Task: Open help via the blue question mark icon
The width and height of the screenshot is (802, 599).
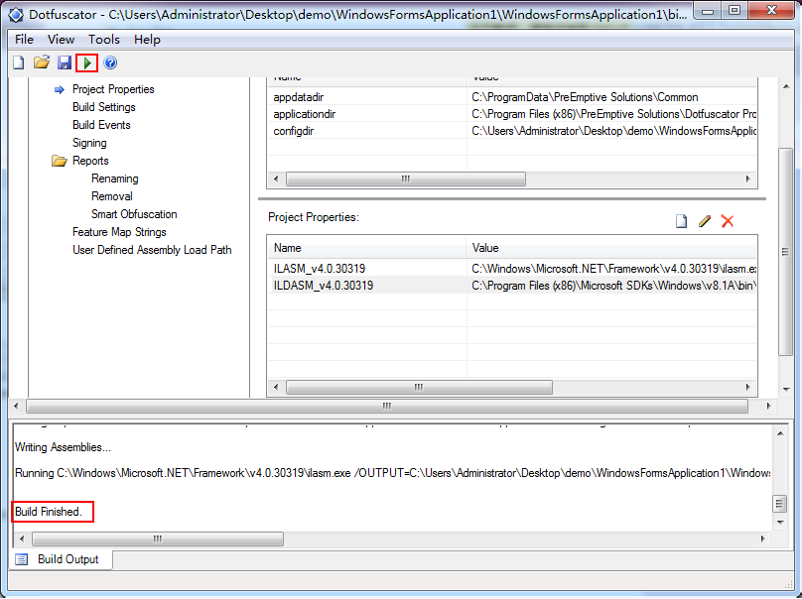Action: (110, 62)
